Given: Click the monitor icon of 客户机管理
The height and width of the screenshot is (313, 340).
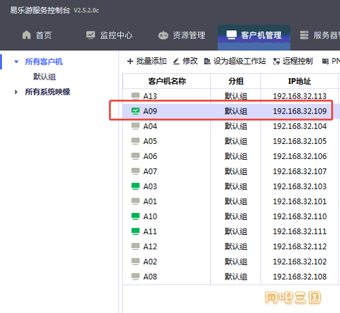Looking at the screenshot, I should (231, 35).
